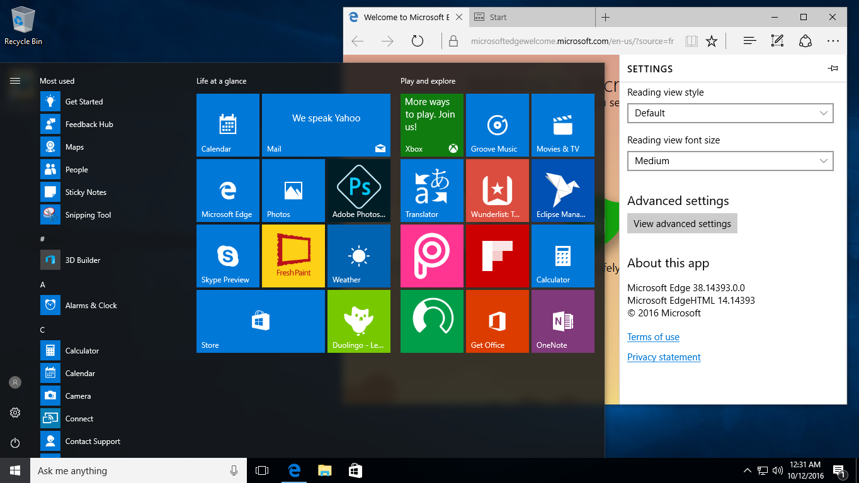Go back in Edge browser
The height and width of the screenshot is (483, 859).
tap(358, 41)
